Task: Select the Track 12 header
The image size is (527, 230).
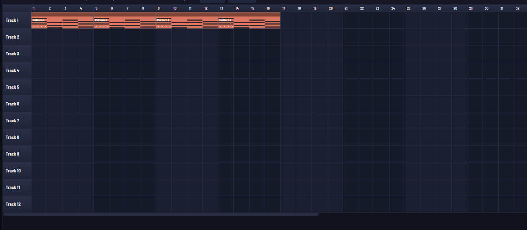Action: [17, 204]
